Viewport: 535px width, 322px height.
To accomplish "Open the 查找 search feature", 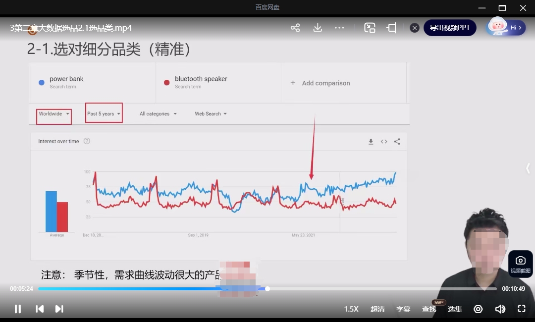I will (429, 309).
